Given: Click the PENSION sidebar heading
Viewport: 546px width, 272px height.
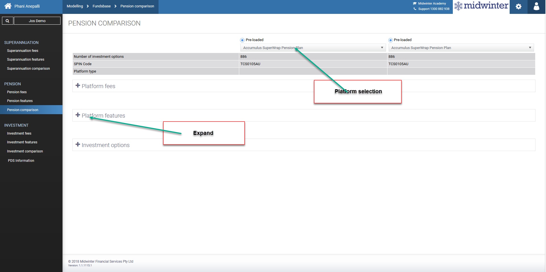Looking at the screenshot, I should (12, 84).
